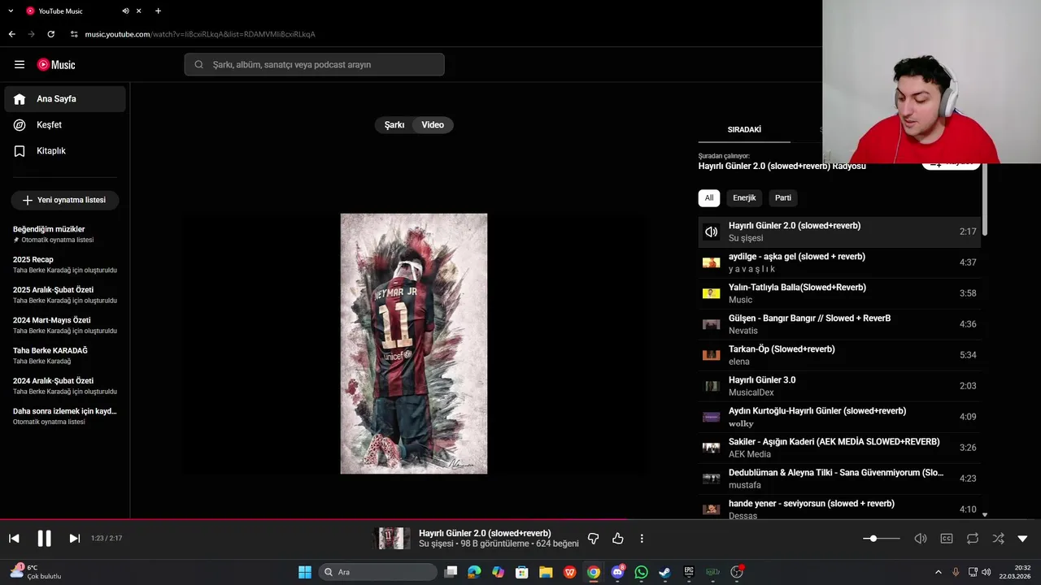
Task: Open WhatsApp from the taskbar
Action: pyautogui.click(x=641, y=572)
